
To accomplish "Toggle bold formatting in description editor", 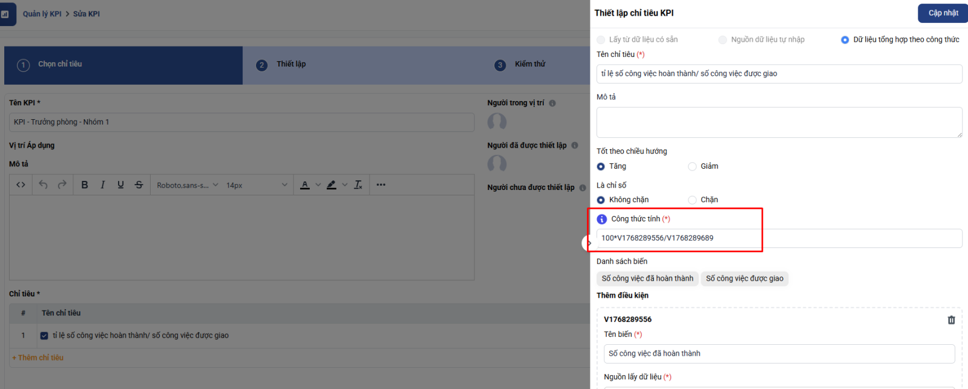I will click(85, 185).
